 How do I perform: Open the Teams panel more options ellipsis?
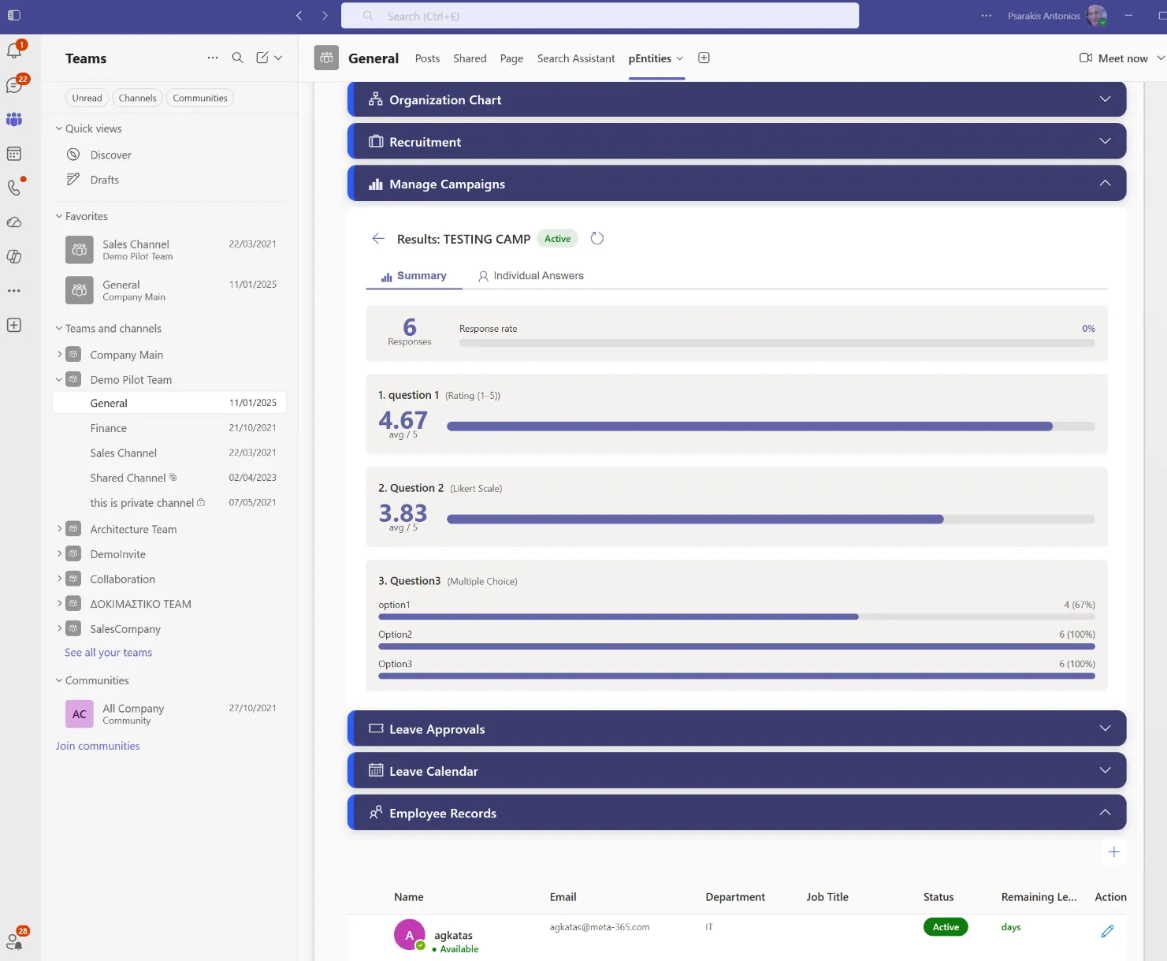click(x=213, y=58)
